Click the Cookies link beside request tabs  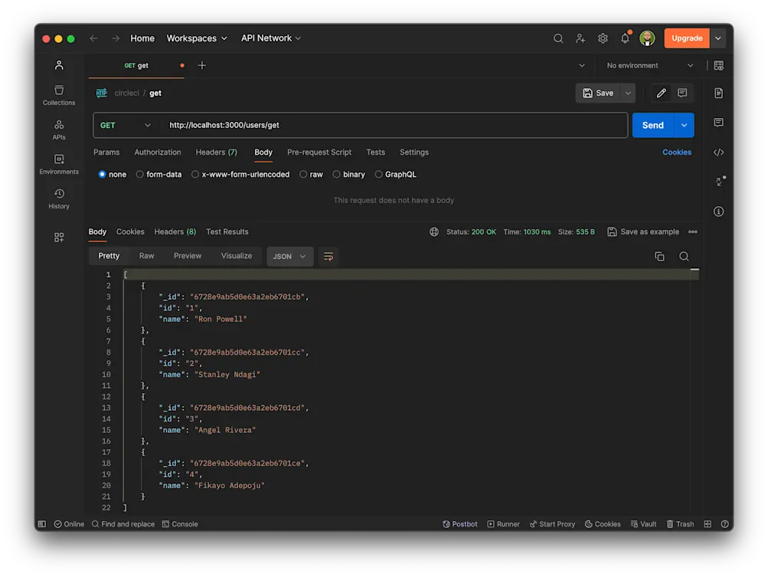click(676, 152)
